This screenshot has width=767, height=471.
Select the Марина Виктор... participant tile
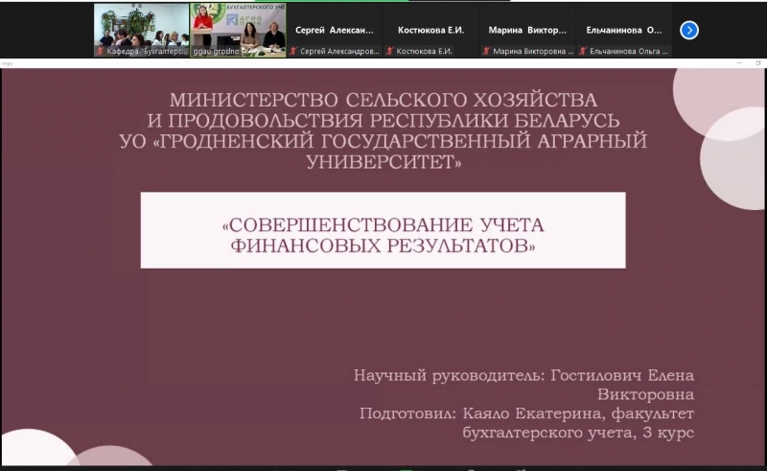coord(527,31)
